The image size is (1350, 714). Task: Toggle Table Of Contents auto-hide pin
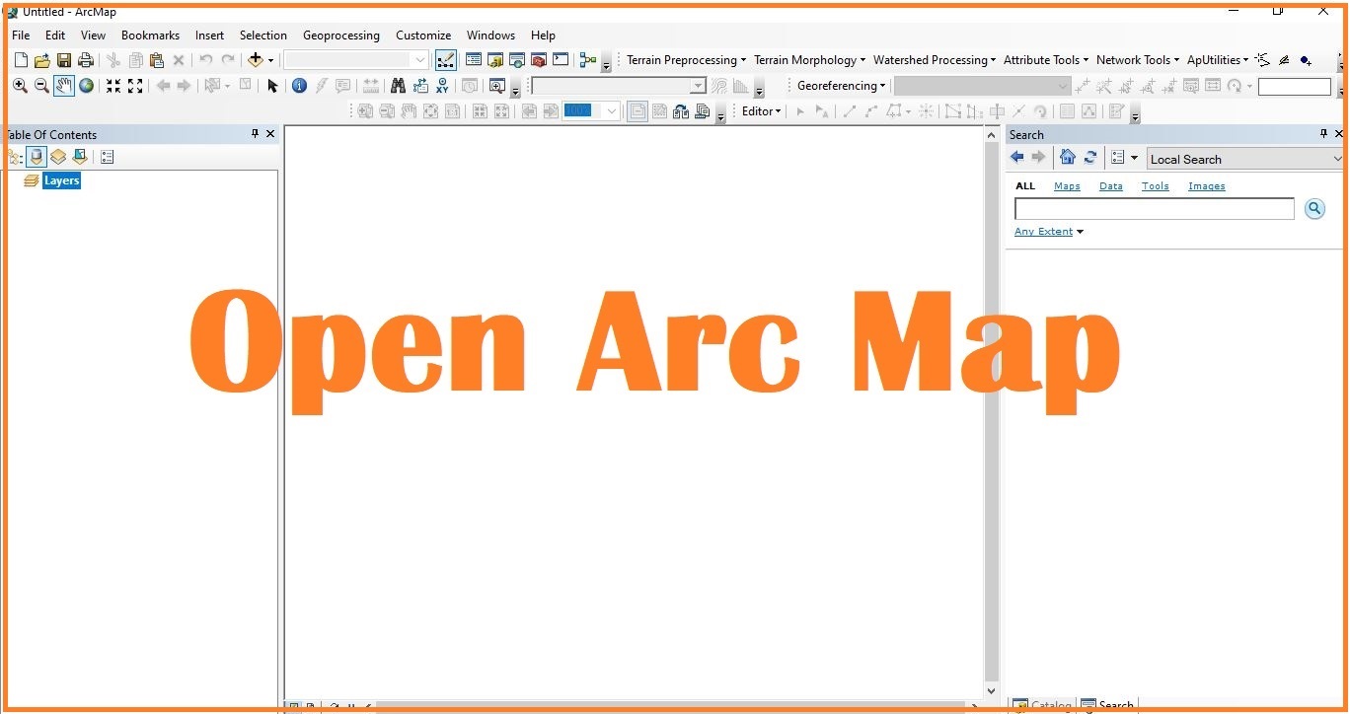[x=255, y=134]
